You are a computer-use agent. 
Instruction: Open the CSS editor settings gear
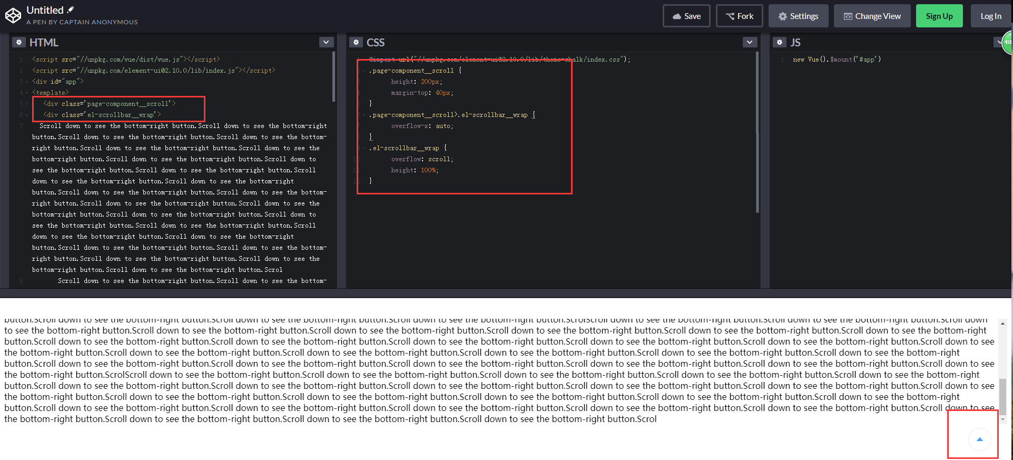pyautogui.click(x=356, y=42)
